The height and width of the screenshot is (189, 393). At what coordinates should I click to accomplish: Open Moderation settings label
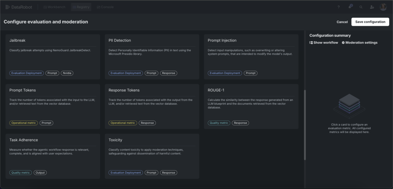362,43
